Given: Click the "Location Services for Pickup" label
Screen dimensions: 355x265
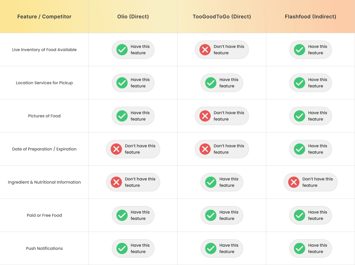Looking at the screenshot, I should click(44, 83).
